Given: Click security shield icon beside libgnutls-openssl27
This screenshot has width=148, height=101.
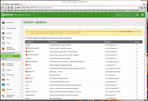Looking at the screenshot, I should coord(26,48).
